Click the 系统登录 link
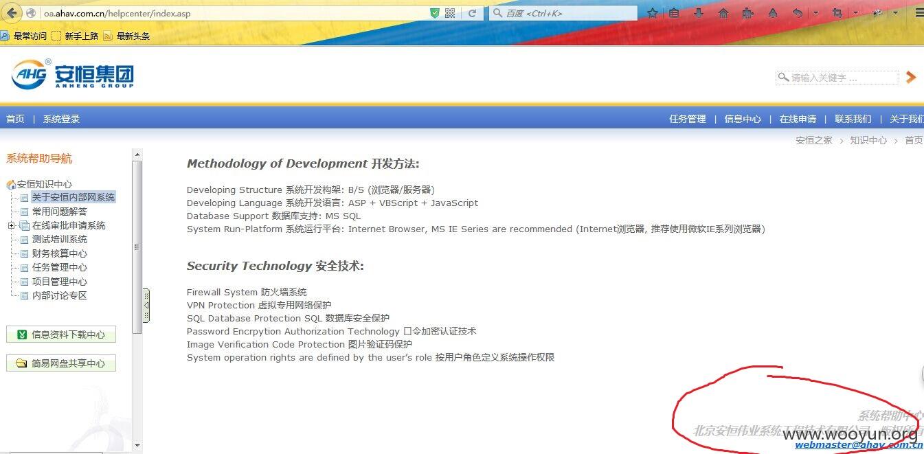Viewport: 924px width, 454px height. coord(61,119)
